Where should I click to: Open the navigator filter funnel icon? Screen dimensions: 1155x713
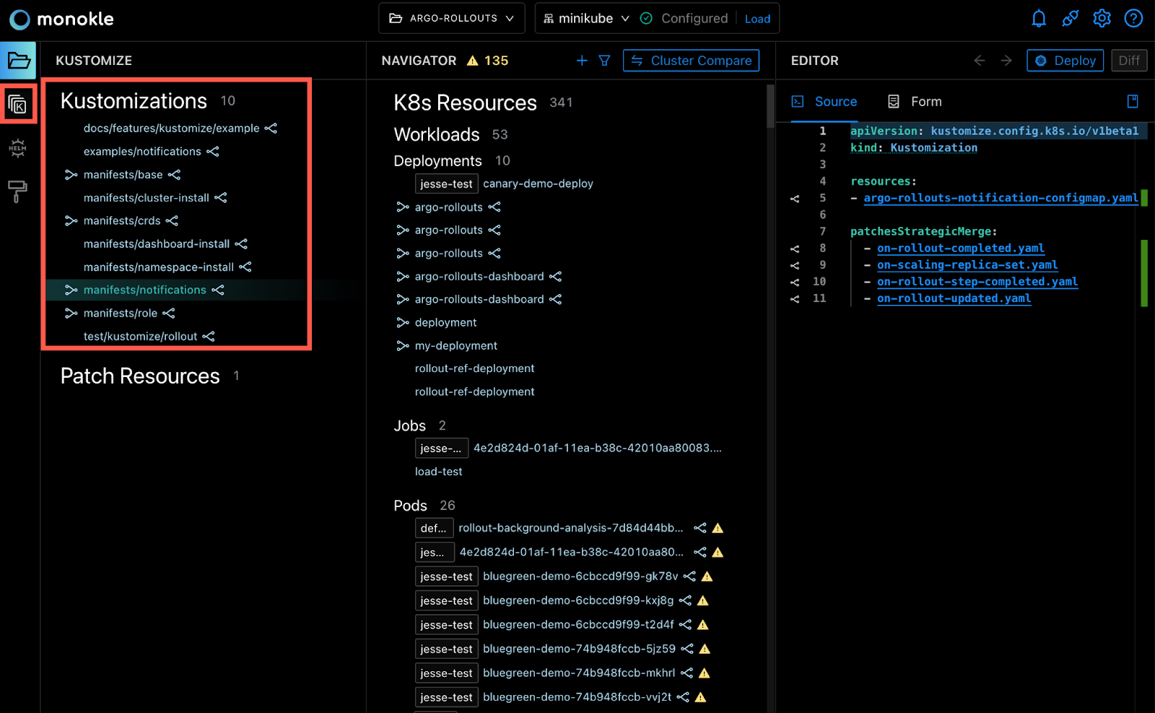pos(605,61)
